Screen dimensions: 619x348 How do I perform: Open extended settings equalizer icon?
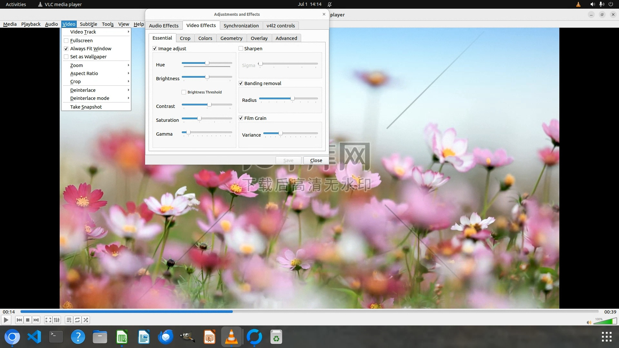click(x=57, y=320)
